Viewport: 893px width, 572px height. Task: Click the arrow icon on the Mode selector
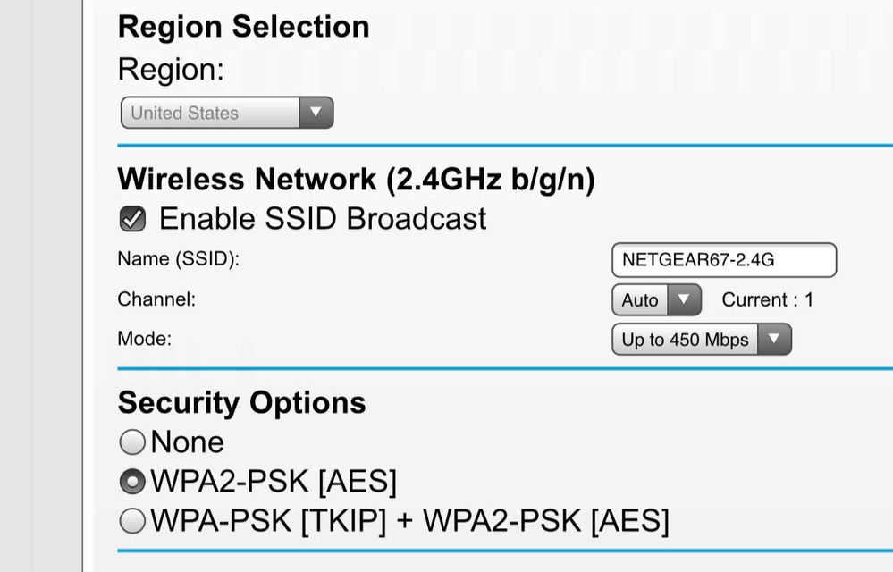point(774,340)
